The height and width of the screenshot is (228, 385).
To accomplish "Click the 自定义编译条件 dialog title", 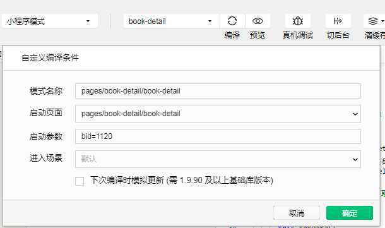I will (x=50, y=57).
